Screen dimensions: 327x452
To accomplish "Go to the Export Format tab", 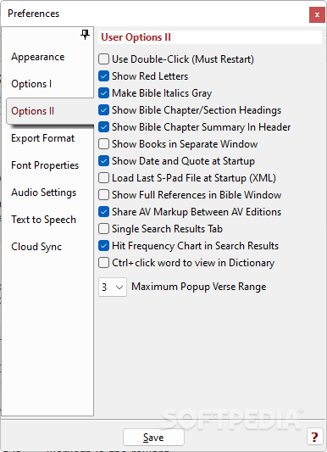I will (42, 138).
